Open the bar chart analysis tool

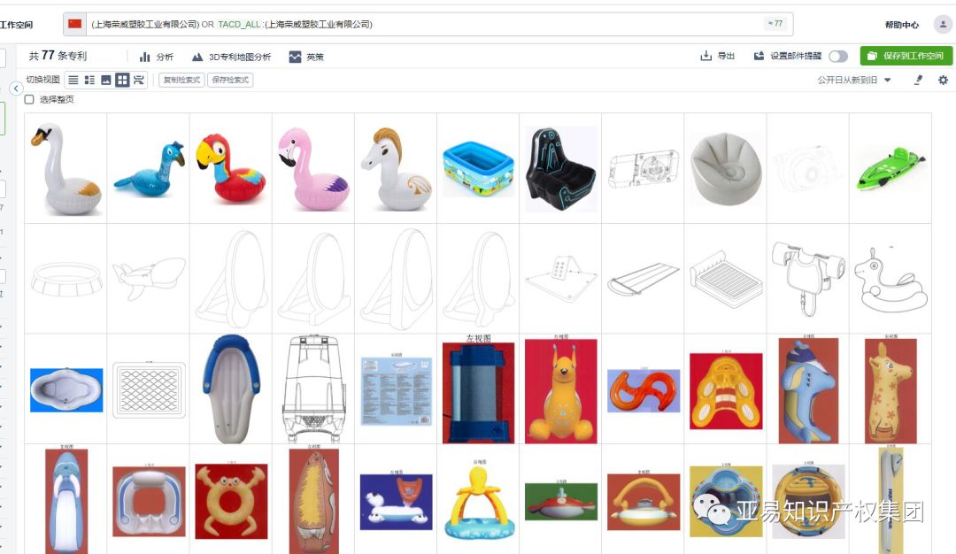pos(156,57)
